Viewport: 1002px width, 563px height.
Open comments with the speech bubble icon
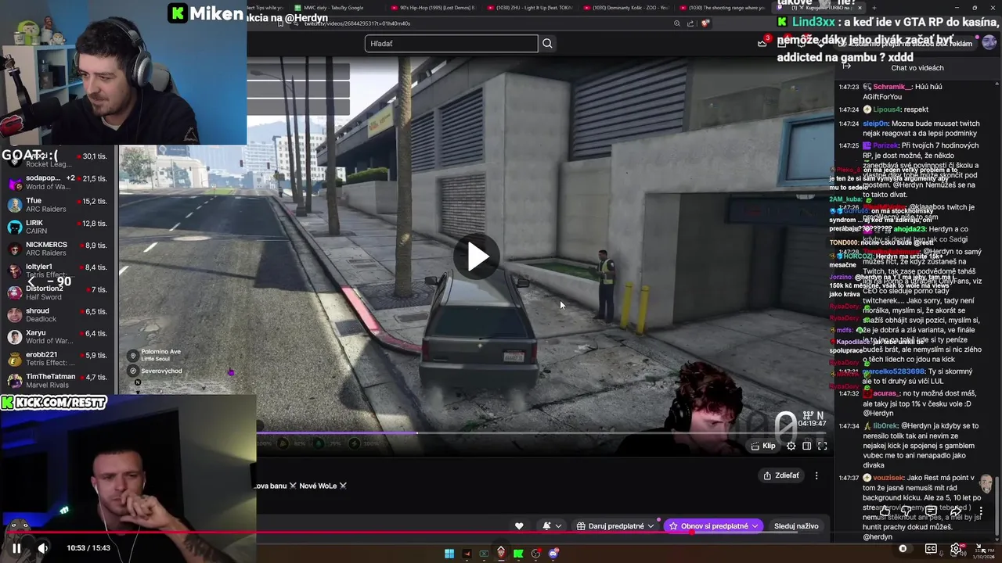point(931,511)
